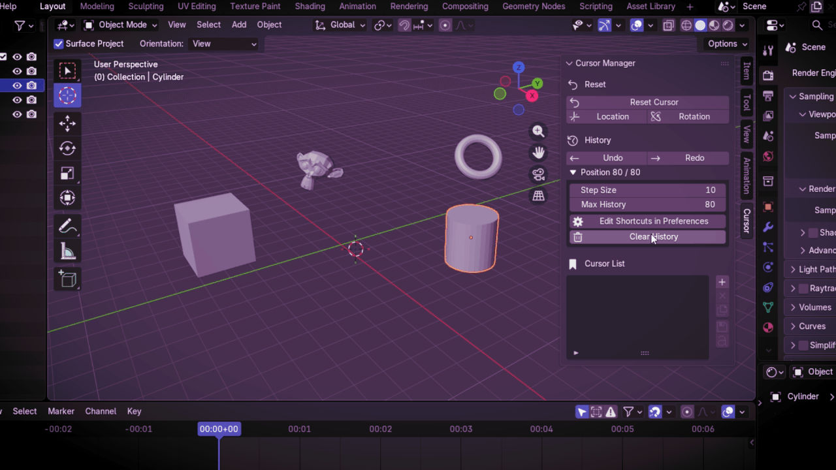Select the Add Cube tool

(67, 279)
